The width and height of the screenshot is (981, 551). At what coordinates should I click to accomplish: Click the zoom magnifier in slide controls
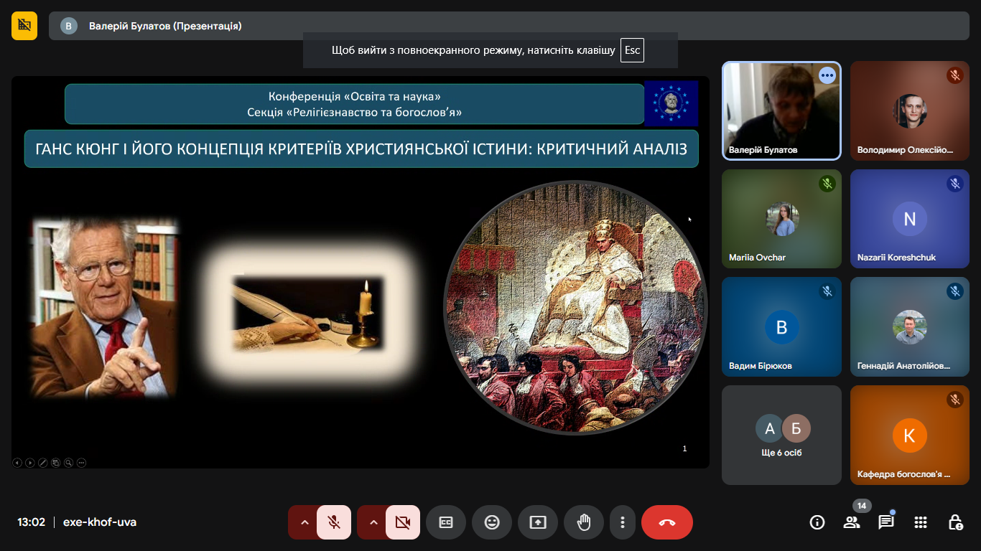(68, 463)
